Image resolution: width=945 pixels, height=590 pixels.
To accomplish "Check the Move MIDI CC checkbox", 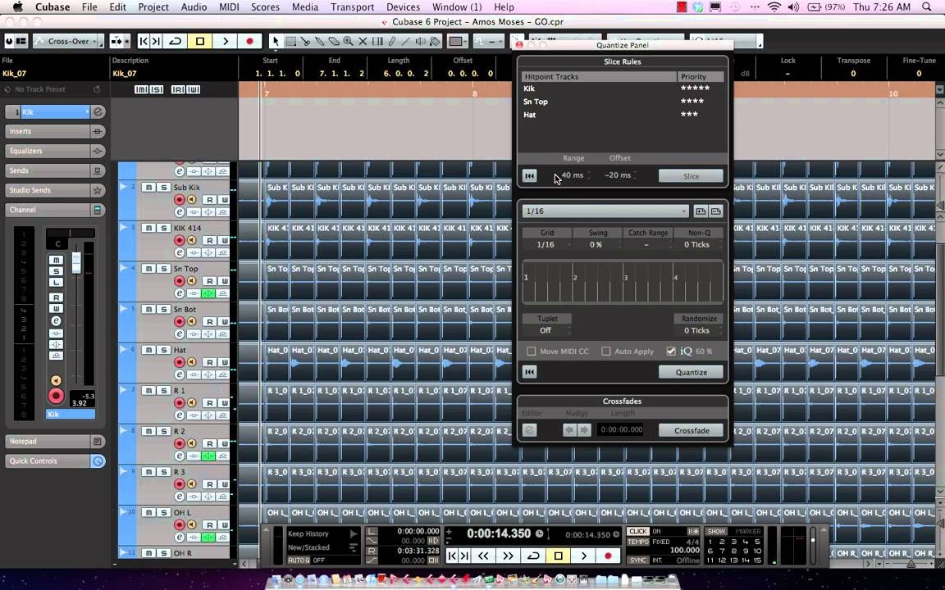I will pos(531,351).
